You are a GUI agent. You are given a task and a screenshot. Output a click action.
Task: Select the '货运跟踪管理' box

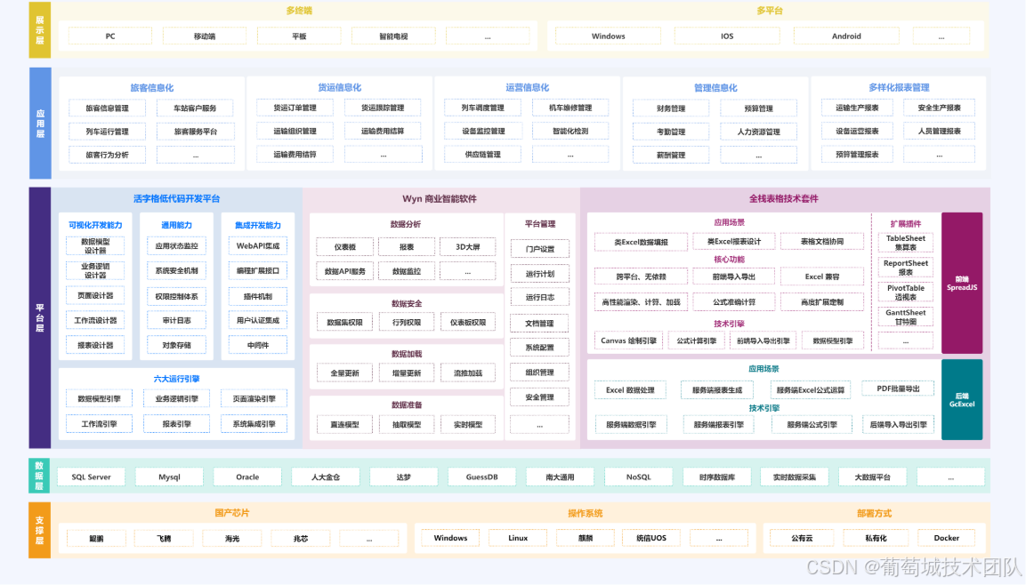tap(383, 108)
